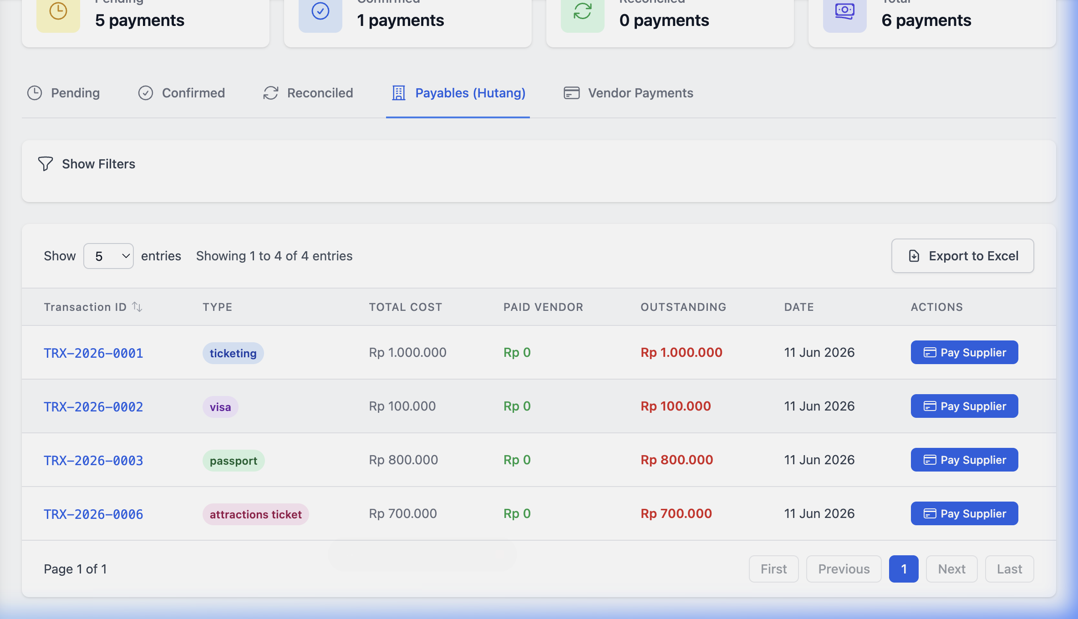This screenshot has height=619, width=1078.
Task: Pay Supplier for attractions ticket transaction
Action: coord(964,513)
